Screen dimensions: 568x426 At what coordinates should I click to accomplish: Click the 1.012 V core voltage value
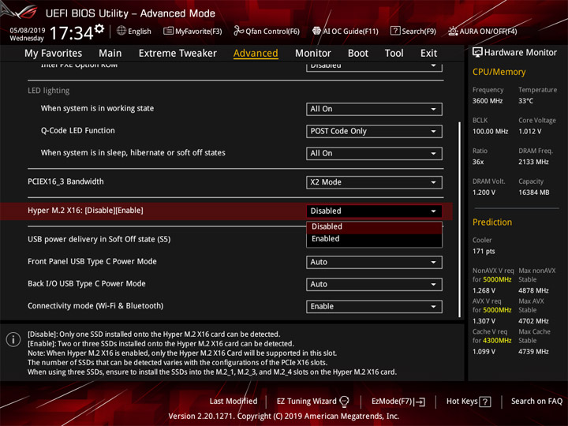[x=529, y=131]
